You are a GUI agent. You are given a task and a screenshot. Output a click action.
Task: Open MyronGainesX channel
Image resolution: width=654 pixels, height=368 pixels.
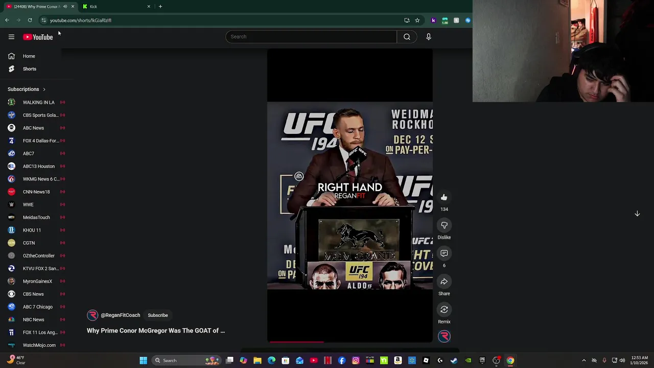[x=36, y=281]
